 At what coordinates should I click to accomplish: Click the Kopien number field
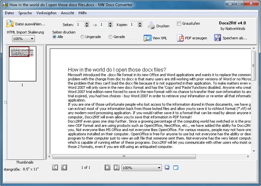(134, 25)
